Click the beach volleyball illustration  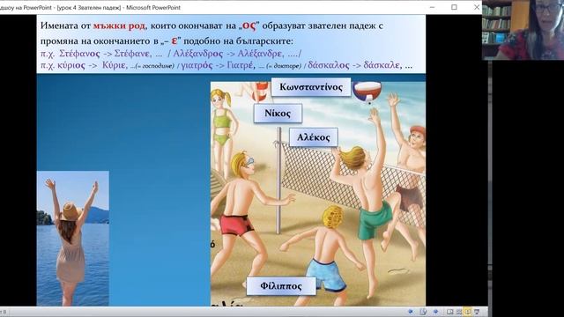tap(318, 194)
